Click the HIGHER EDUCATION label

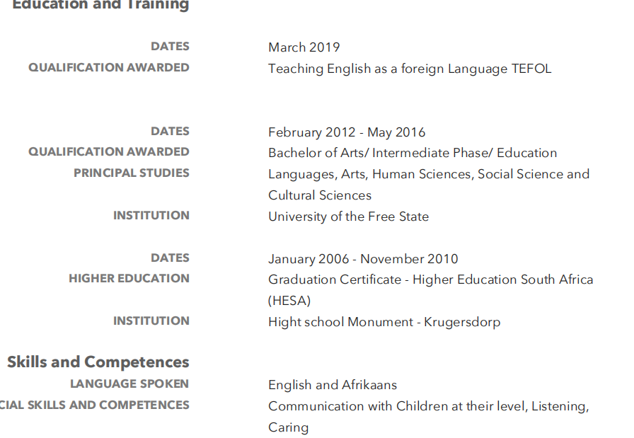129,279
